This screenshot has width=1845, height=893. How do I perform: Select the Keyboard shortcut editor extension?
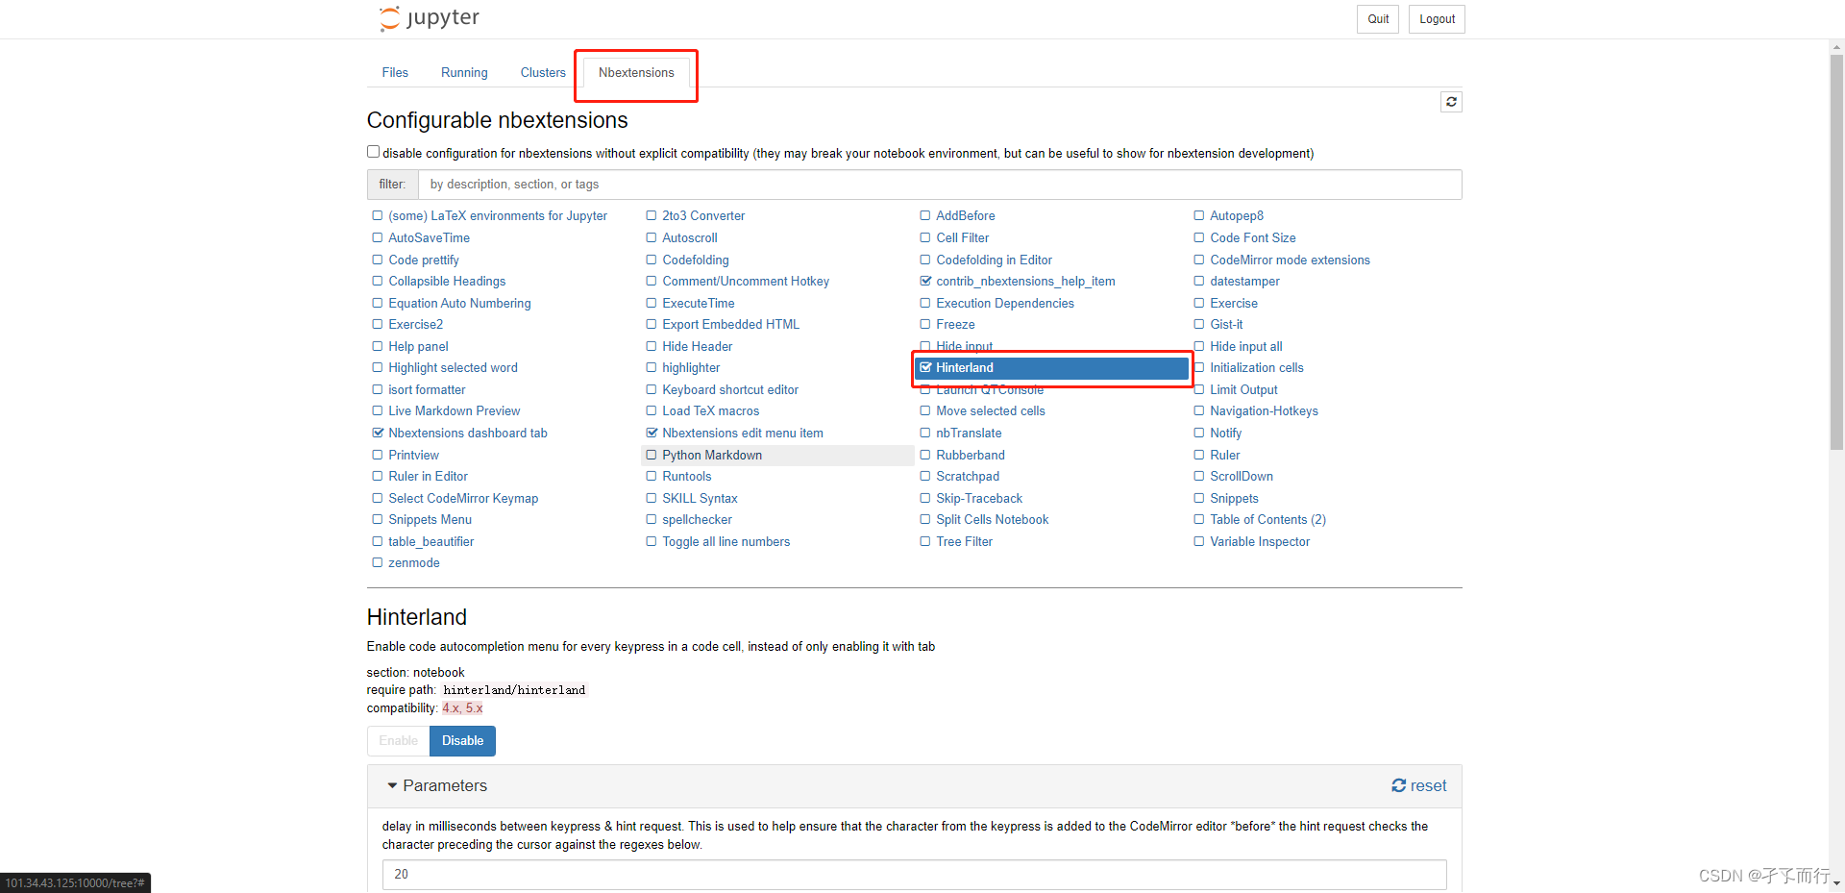pyautogui.click(x=729, y=390)
